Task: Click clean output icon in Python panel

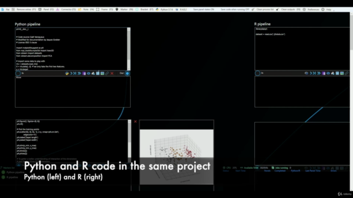Action: pos(93,73)
